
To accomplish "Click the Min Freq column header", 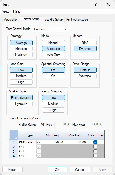I will tap(52, 135).
